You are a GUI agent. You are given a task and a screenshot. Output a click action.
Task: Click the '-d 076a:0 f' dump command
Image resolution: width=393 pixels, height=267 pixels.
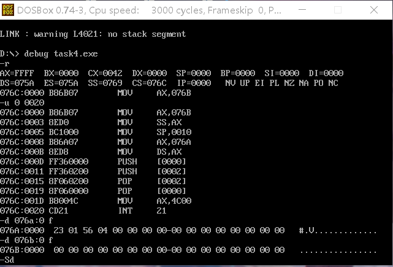pyautogui.click(x=26, y=220)
